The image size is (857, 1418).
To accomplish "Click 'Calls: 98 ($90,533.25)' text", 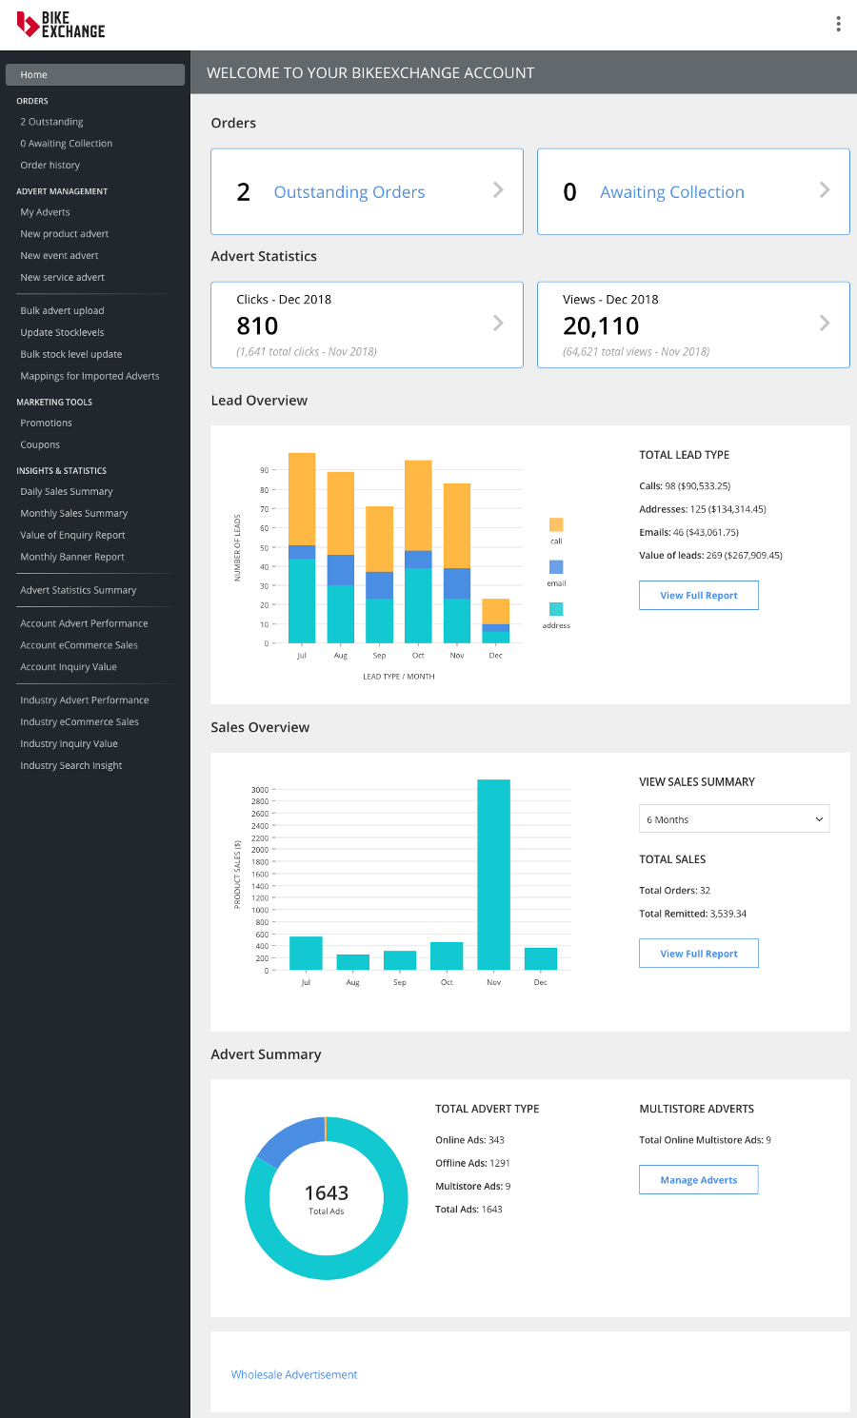I will pos(685,486).
